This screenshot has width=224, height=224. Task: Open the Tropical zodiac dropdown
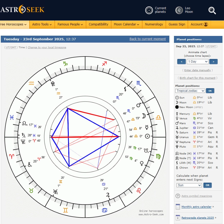point(190,91)
